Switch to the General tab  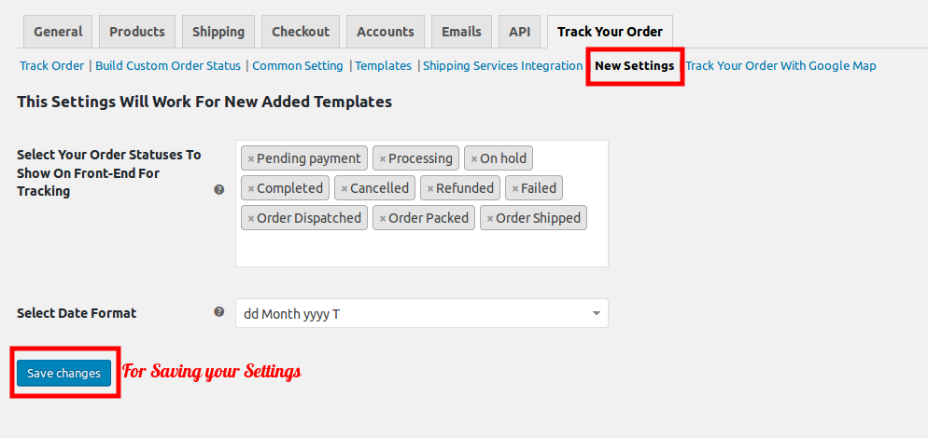(58, 32)
